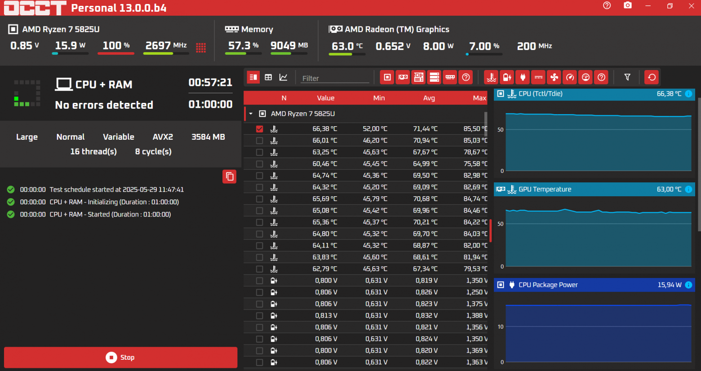Screen dimensions: 701x371
Task: Toggle the fan speed sensor type filter
Action: click(554, 77)
